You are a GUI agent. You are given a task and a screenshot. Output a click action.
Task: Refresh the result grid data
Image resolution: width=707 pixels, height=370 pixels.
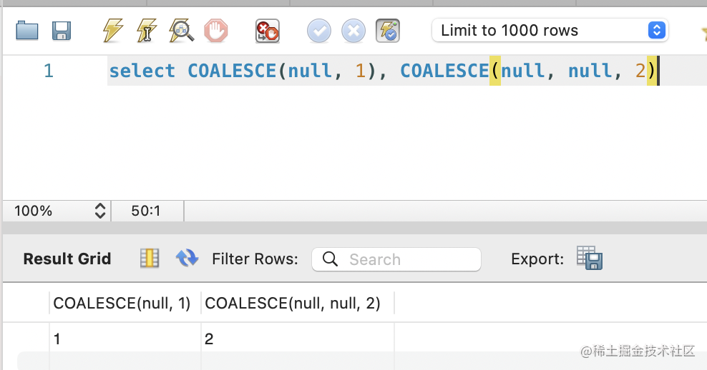[187, 259]
